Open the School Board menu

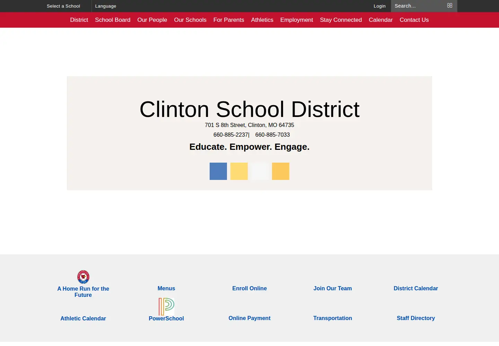click(113, 20)
